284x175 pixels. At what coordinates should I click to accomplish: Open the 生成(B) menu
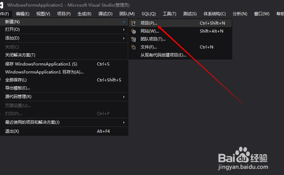[x=85, y=14]
